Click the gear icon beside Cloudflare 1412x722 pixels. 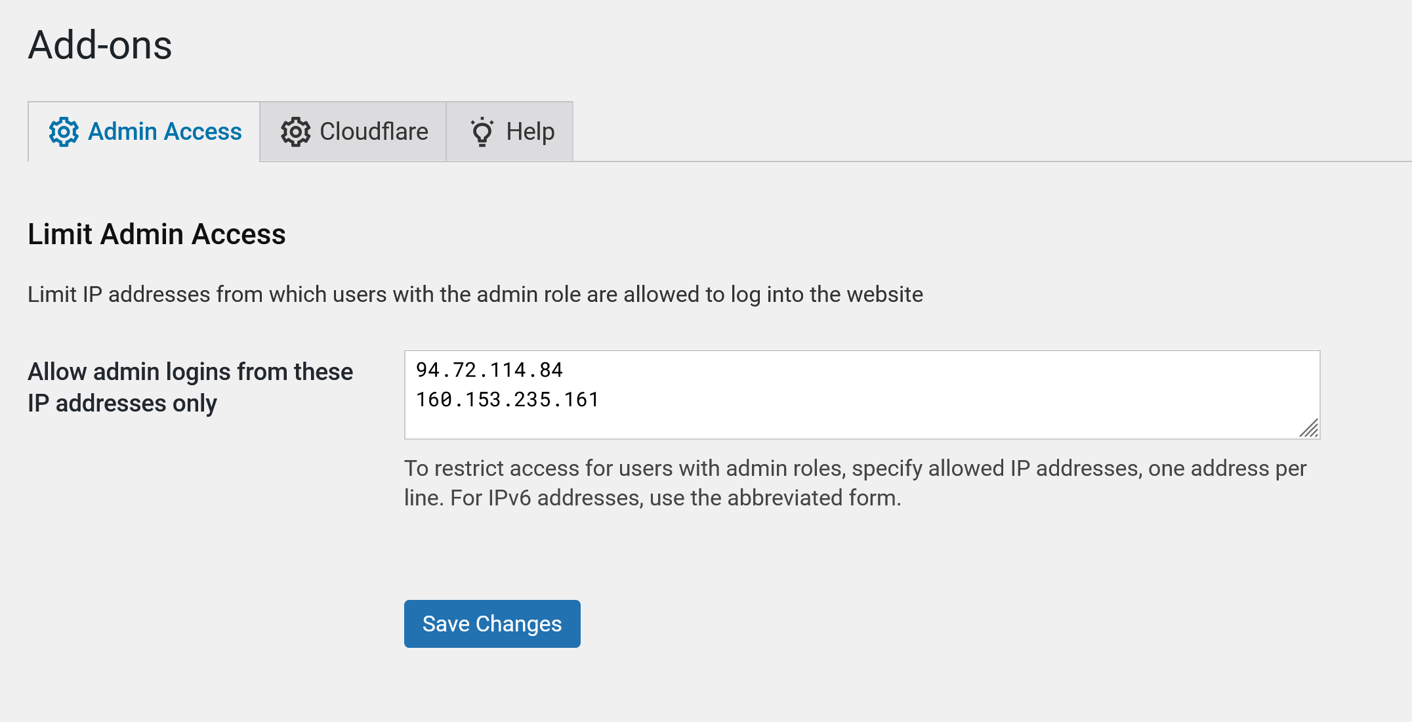point(295,132)
